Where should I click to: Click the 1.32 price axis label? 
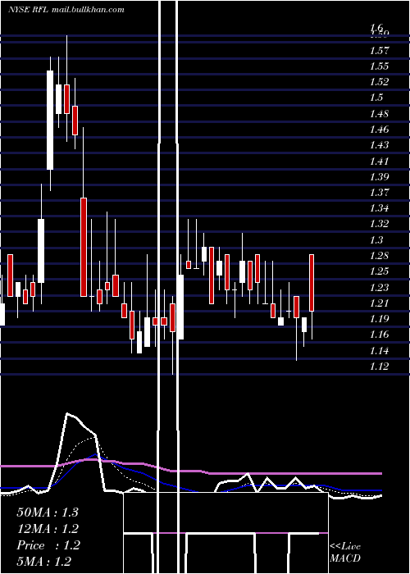tap(379, 224)
